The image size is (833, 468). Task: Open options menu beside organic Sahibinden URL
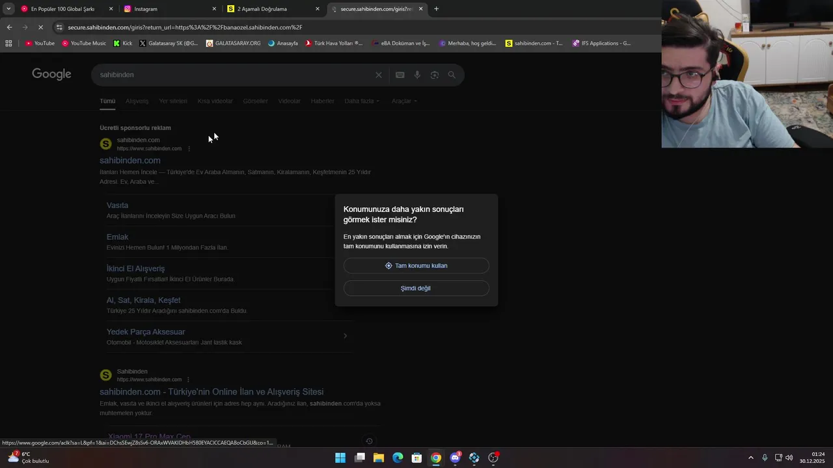coord(188,380)
